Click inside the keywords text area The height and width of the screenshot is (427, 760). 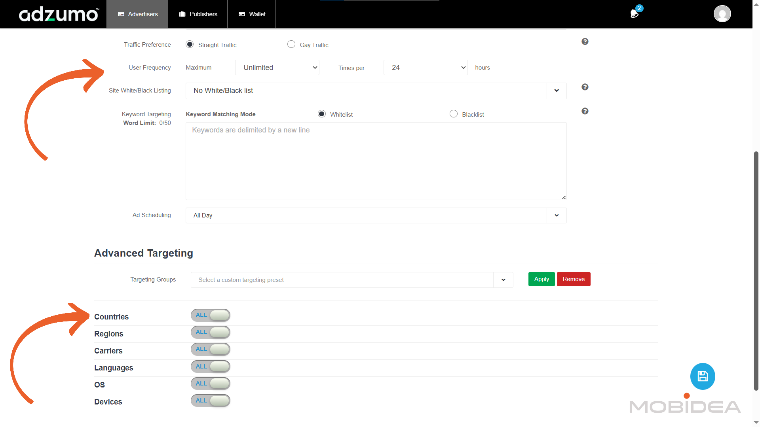376,161
